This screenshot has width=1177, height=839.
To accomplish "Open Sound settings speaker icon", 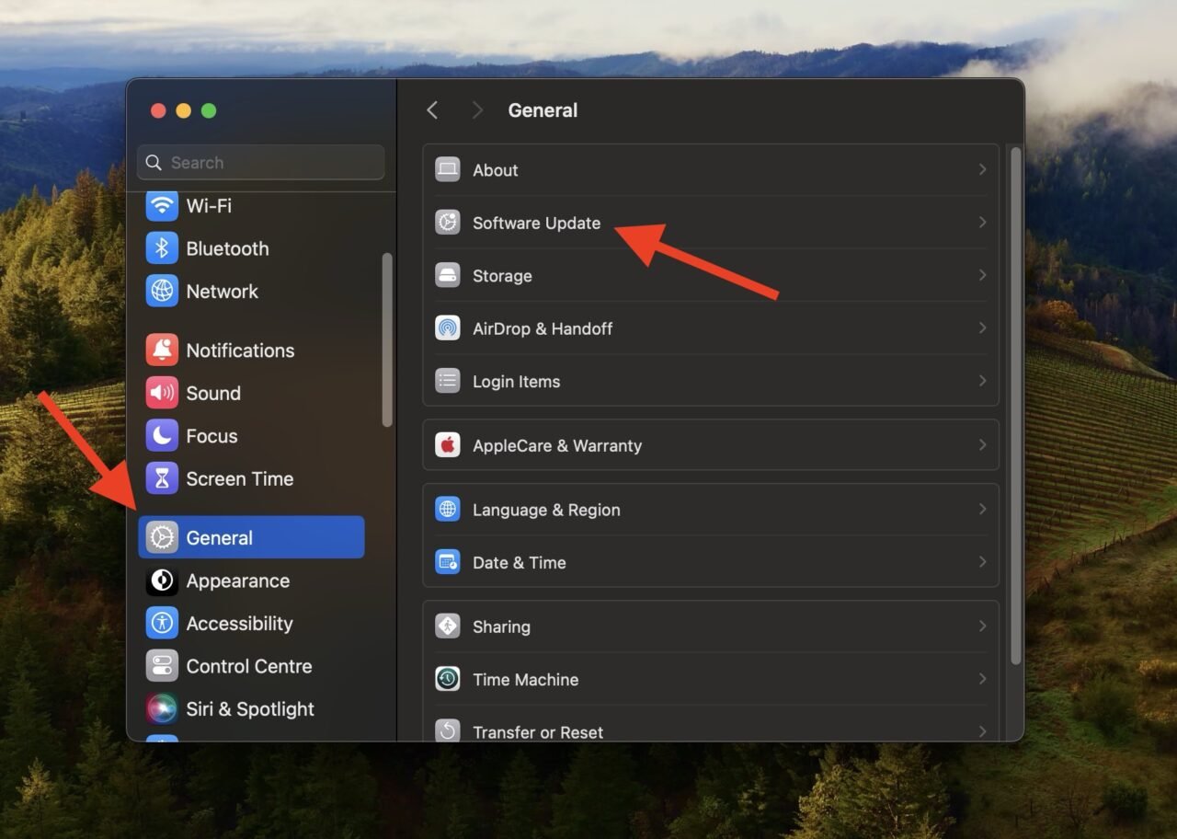I will click(162, 394).
